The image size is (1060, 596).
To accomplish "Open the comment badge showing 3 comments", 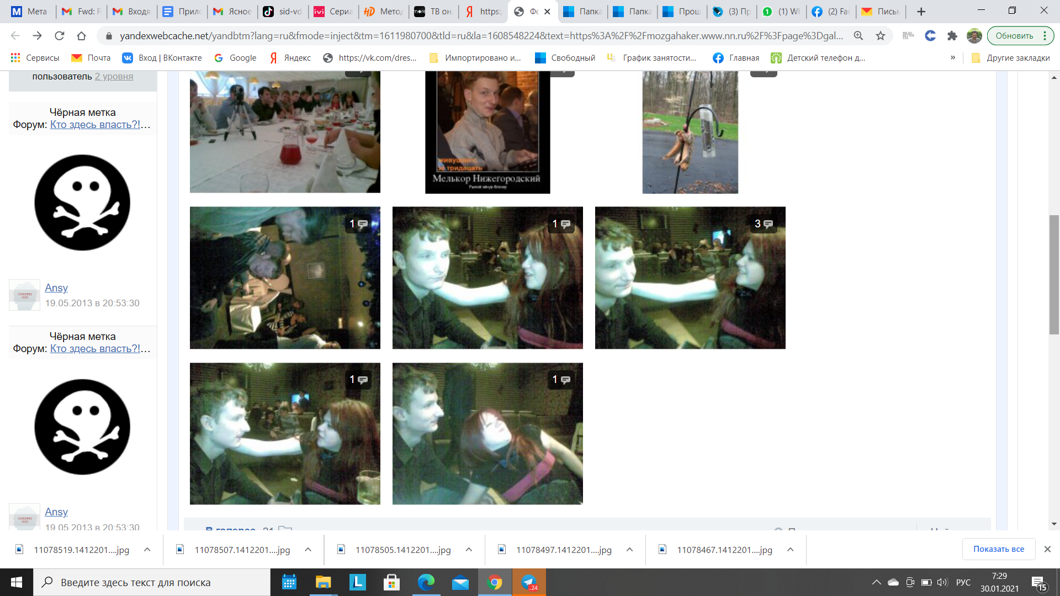I will click(764, 224).
